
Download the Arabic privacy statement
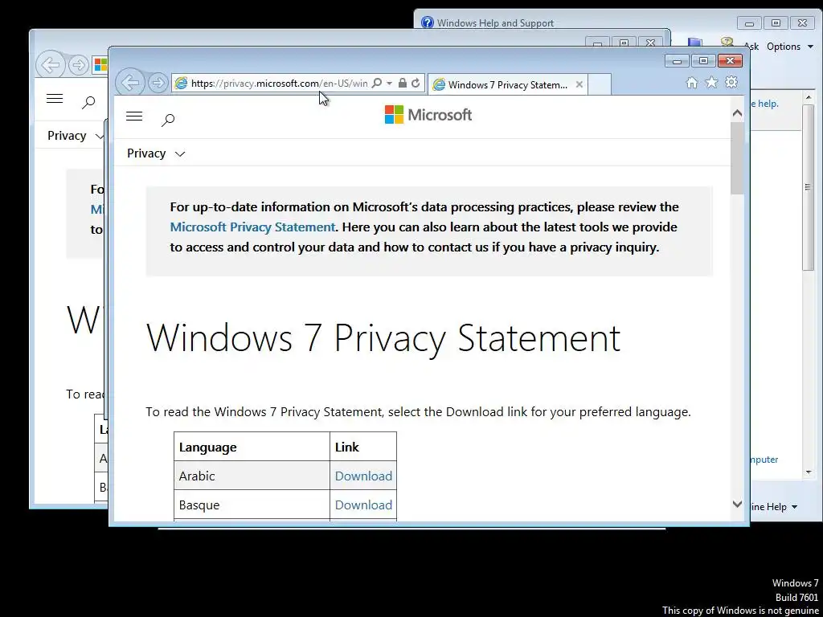click(363, 476)
